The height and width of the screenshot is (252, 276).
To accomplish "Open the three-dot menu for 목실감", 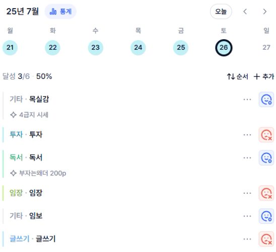I will (247, 100).
